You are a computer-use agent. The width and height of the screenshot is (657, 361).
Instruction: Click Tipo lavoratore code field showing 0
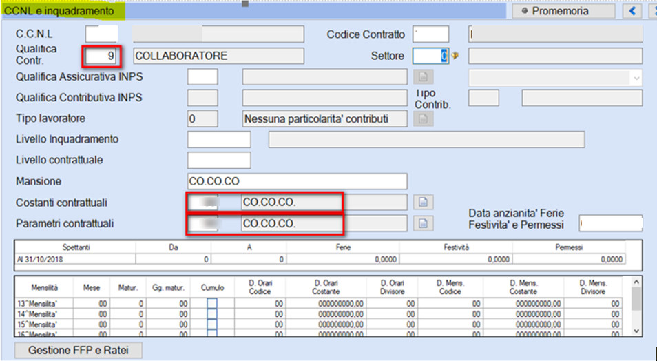click(x=202, y=119)
